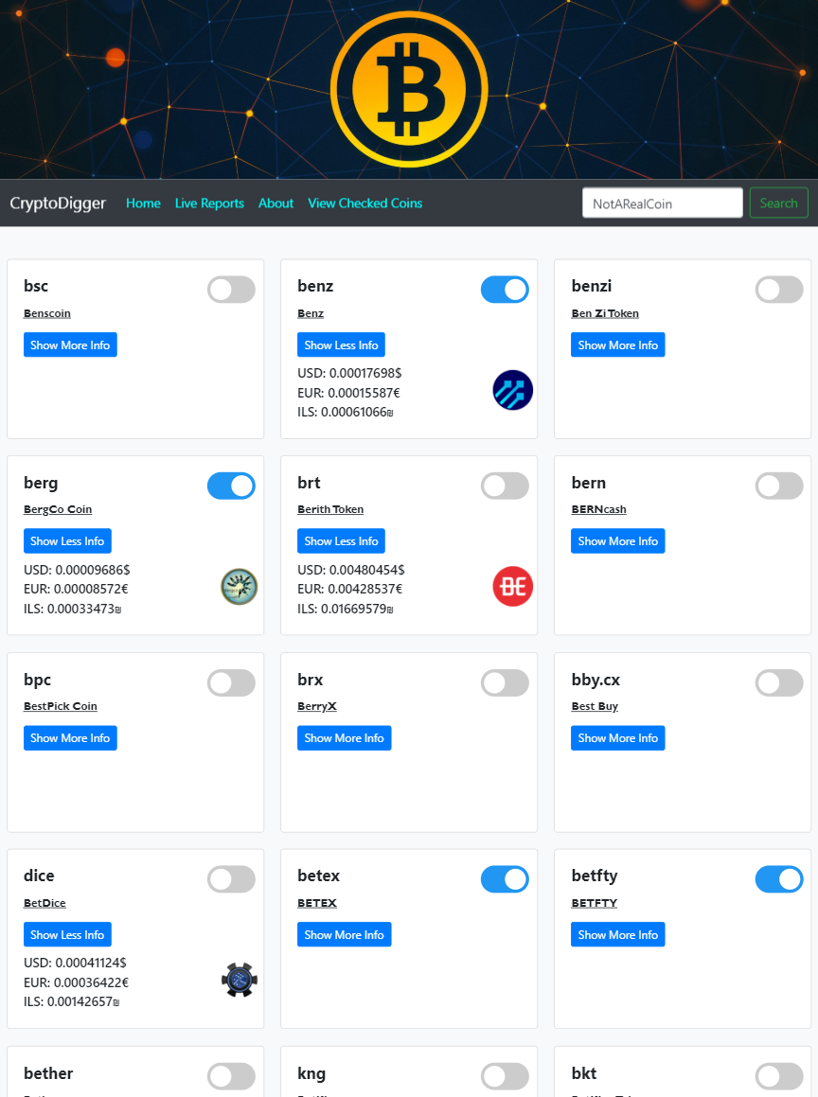The image size is (818, 1097).
Task: Enable the dice coin toggle
Action: click(232, 879)
